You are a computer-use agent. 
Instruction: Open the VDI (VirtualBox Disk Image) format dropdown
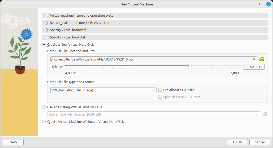[x=104, y=90]
